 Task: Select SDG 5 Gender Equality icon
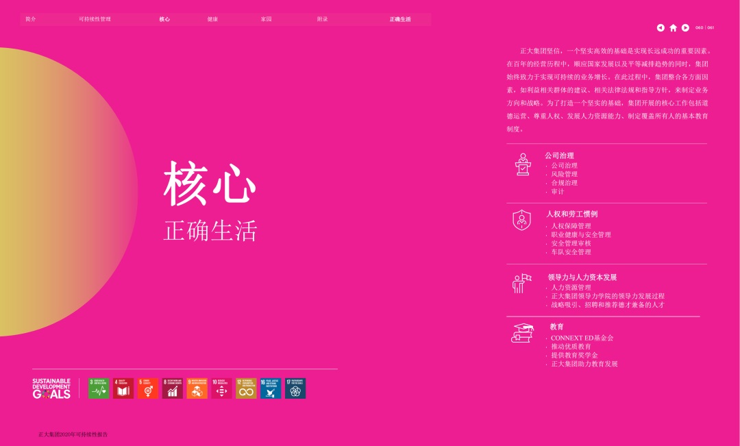point(147,388)
